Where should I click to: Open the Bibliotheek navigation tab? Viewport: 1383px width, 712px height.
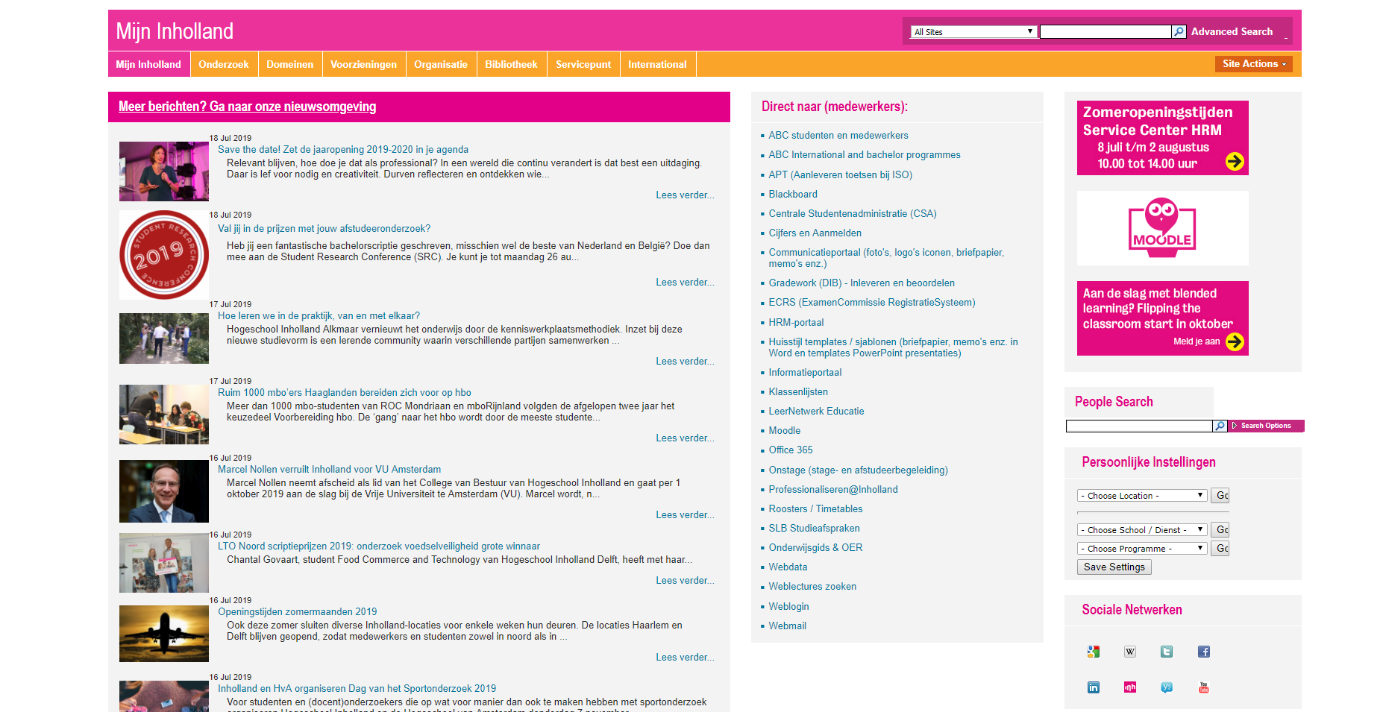[511, 64]
